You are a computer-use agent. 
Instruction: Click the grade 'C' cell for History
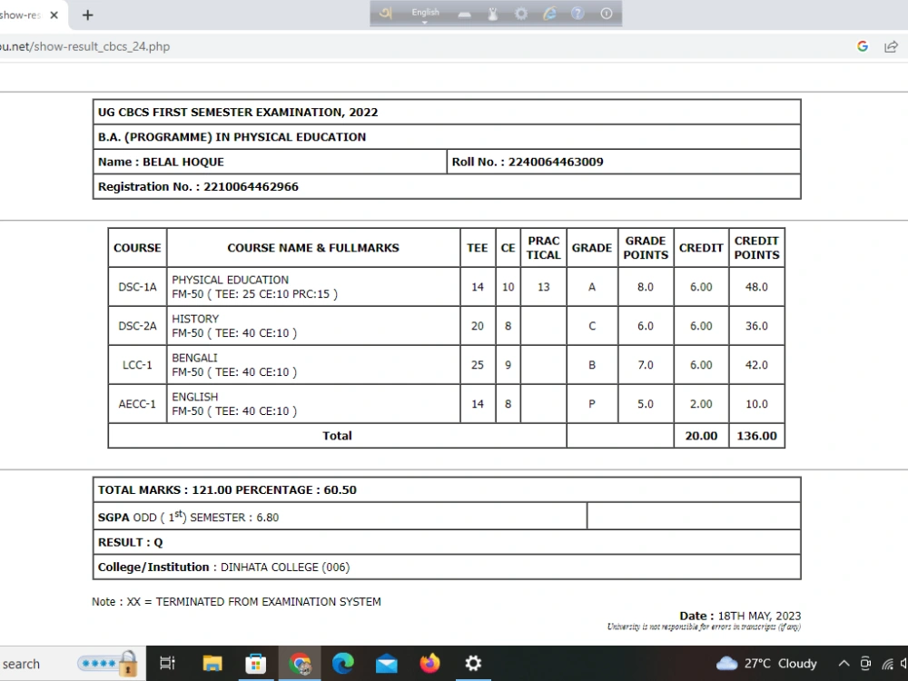click(592, 326)
